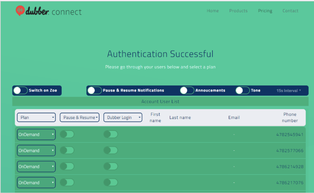Open the Home nav link

tap(213, 11)
